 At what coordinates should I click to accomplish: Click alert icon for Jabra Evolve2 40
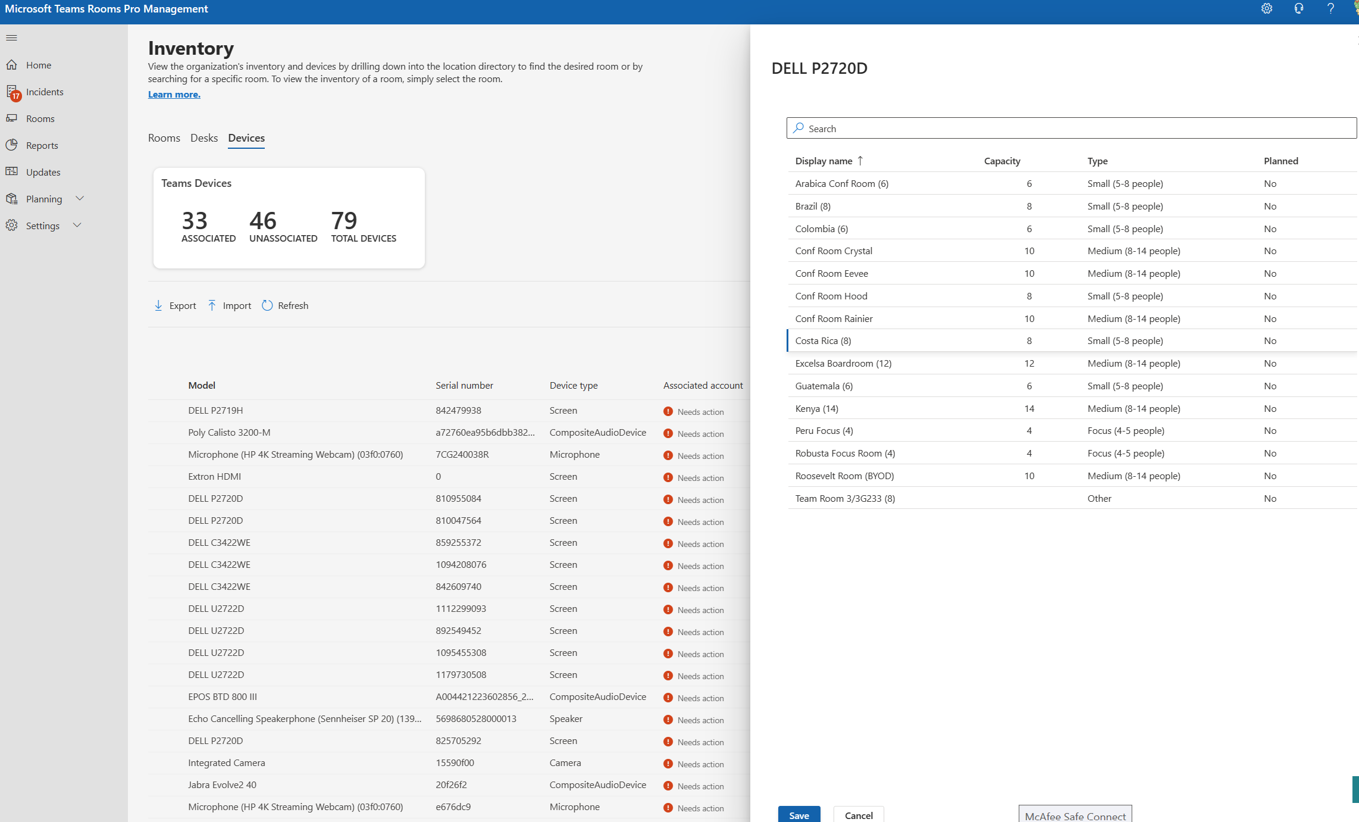668,786
